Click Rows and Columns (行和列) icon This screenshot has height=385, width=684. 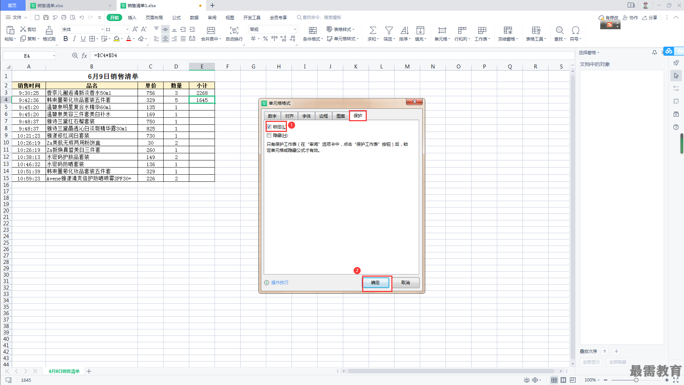pos(462,30)
